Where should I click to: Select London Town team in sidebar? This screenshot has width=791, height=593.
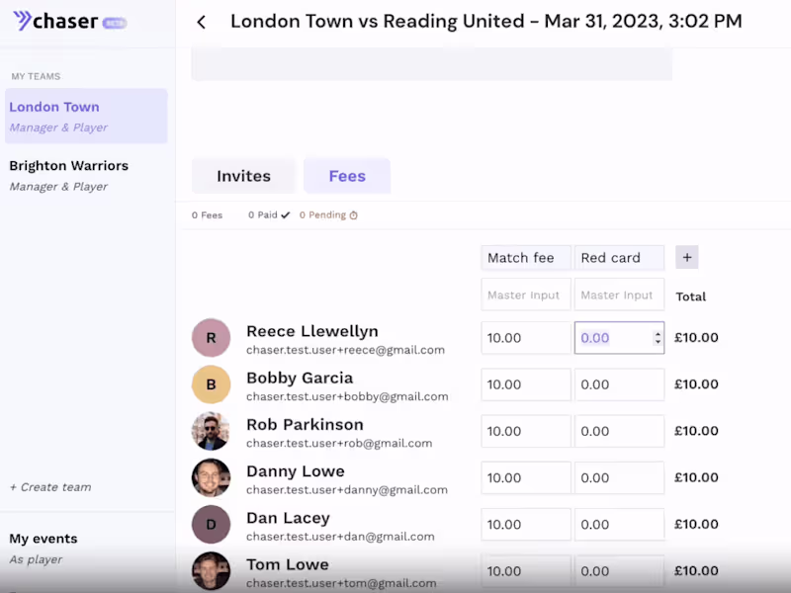[x=86, y=117]
